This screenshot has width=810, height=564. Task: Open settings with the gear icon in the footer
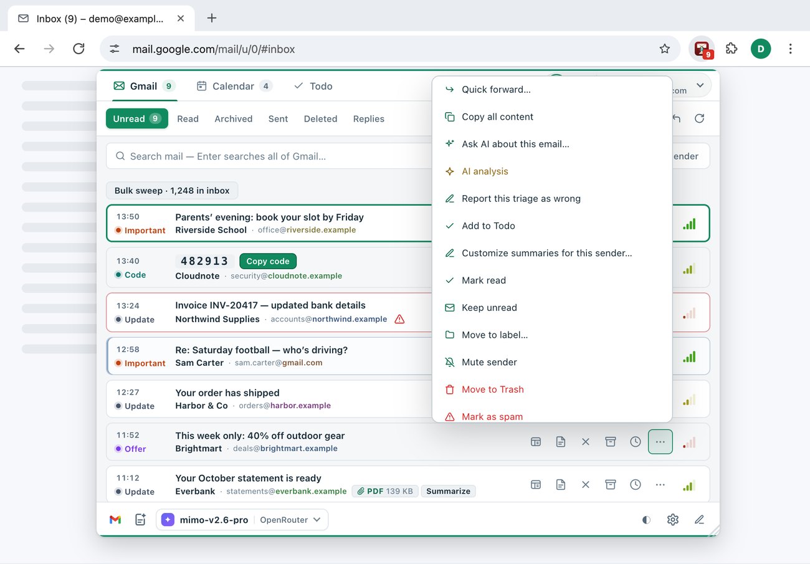tap(673, 520)
